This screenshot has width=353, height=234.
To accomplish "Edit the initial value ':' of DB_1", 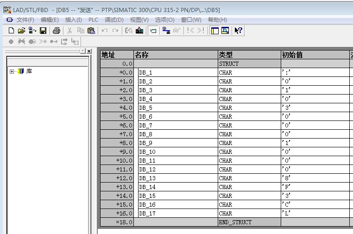I will click(x=315, y=73).
